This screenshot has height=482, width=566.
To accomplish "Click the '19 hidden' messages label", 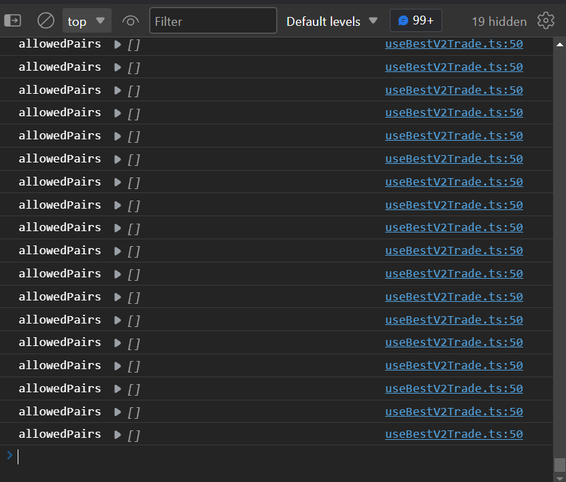I will tap(499, 22).
